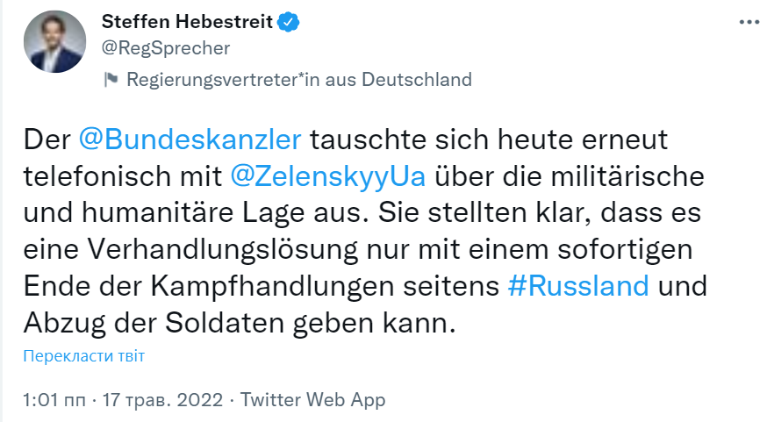Open the @RegSprecher handle link
767x422 pixels.
click(165, 47)
